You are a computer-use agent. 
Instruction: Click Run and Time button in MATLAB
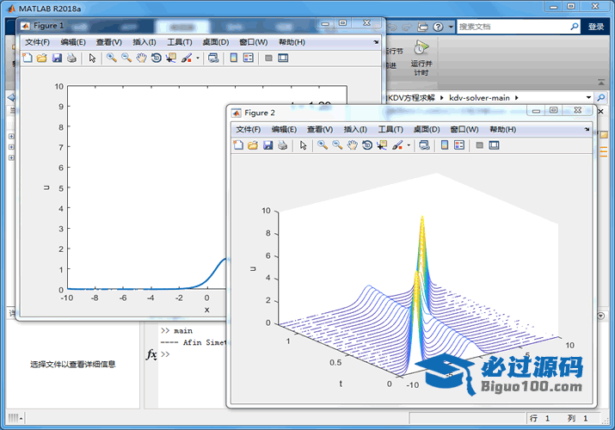click(x=421, y=58)
